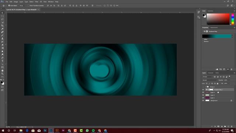The height and width of the screenshot is (133, 236).
Task: Open the Layers panel flyout menu
Action: (x=235, y=73)
